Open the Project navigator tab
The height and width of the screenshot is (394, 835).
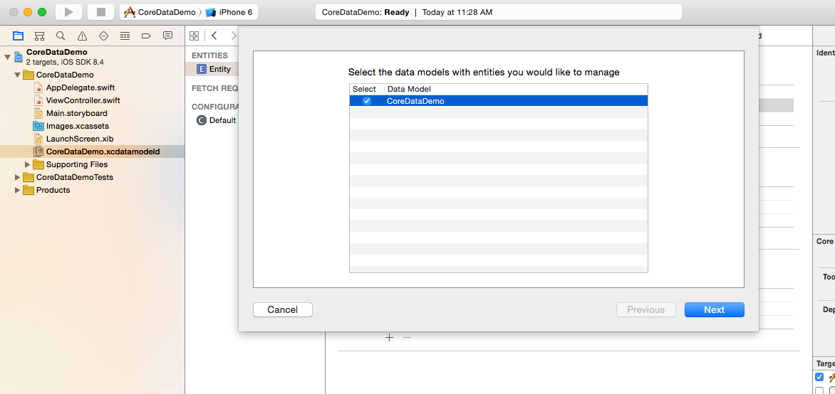pos(18,36)
